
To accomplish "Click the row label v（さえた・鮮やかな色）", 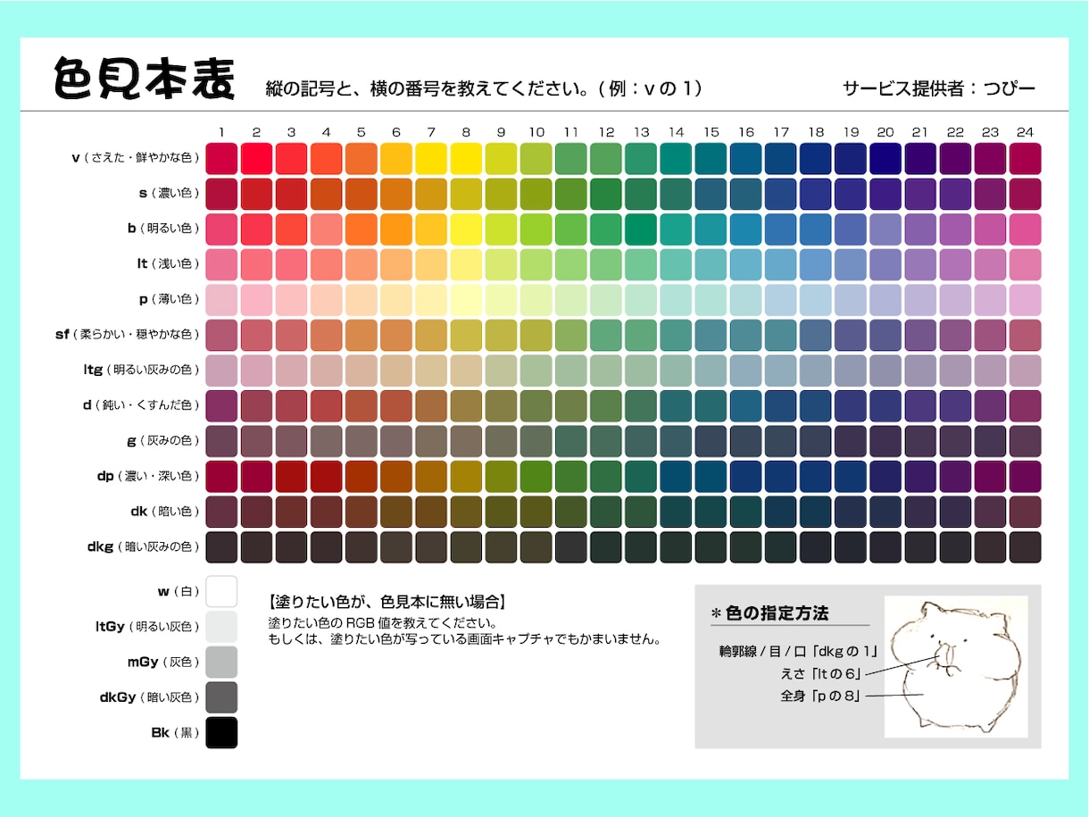I will (137, 159).
